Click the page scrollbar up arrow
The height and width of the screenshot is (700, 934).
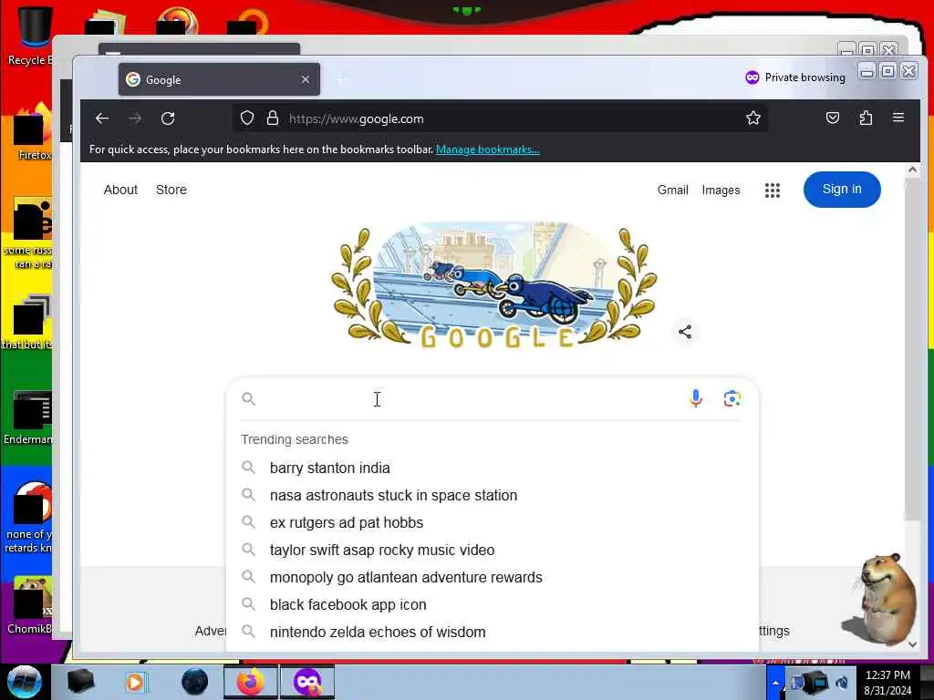(x=912, y=170)
